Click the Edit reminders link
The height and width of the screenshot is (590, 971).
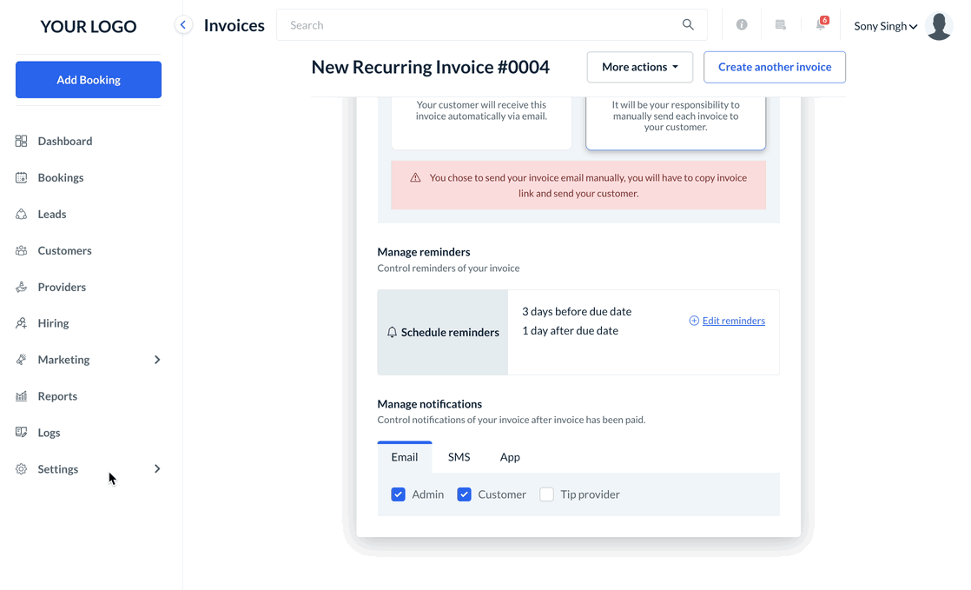pos(733,321)
